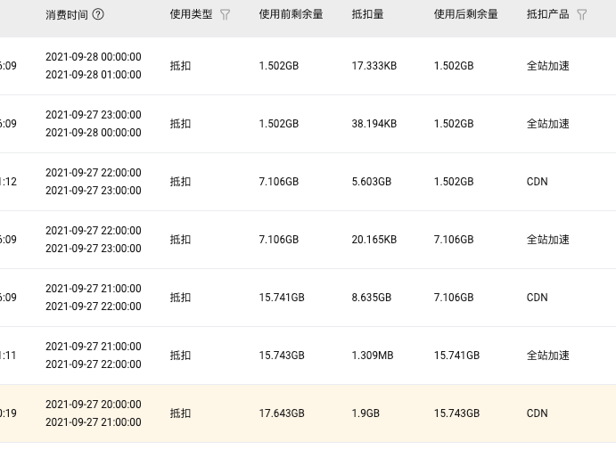616x450 pixels.
Task: Click the 使用前剩余量 column header
Action: click(x=291, y=14)
